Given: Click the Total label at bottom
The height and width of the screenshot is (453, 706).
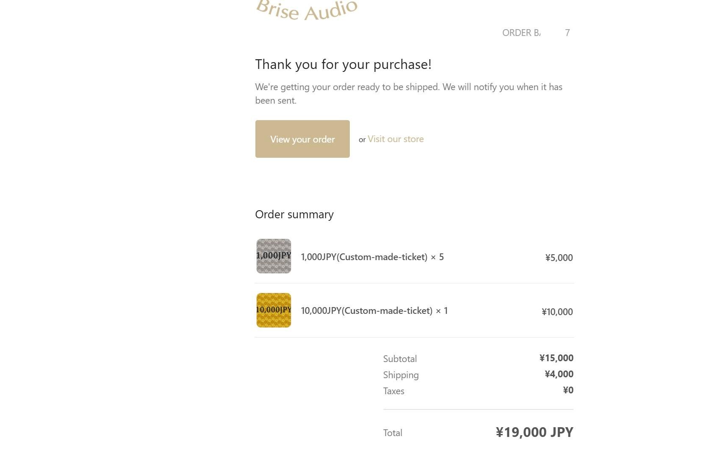Looking at the screenshot, I should [393, 433].
